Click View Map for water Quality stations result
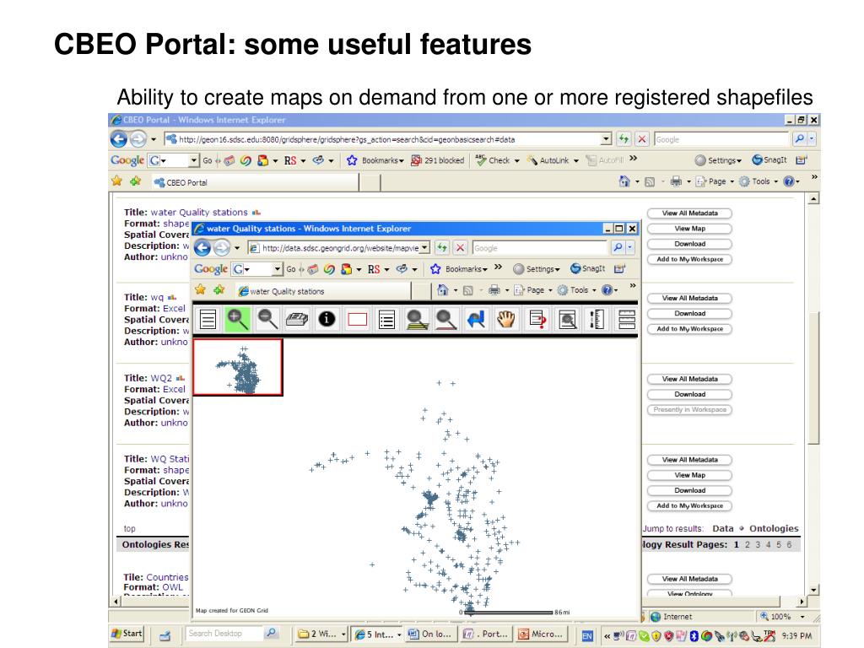Screen dimensions: 864x648 tap(689, 228)
